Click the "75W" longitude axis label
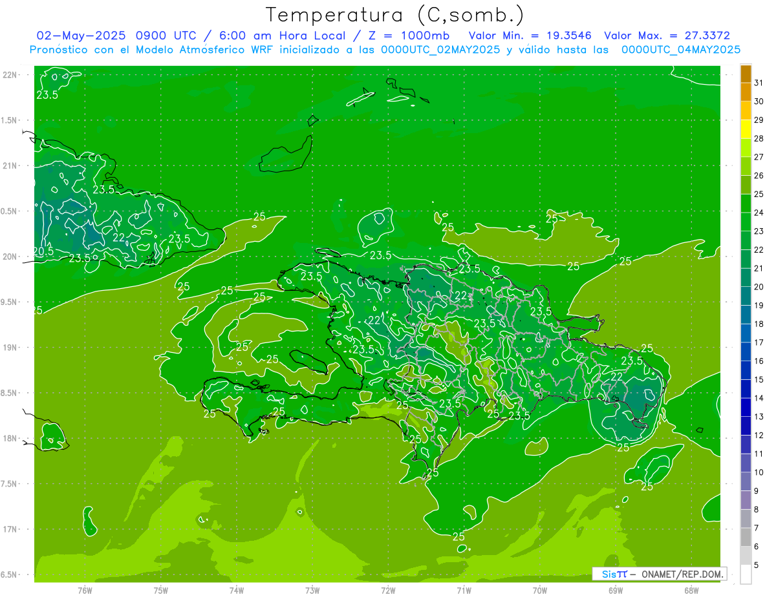The image size is (776, 599). pos(160,590)
